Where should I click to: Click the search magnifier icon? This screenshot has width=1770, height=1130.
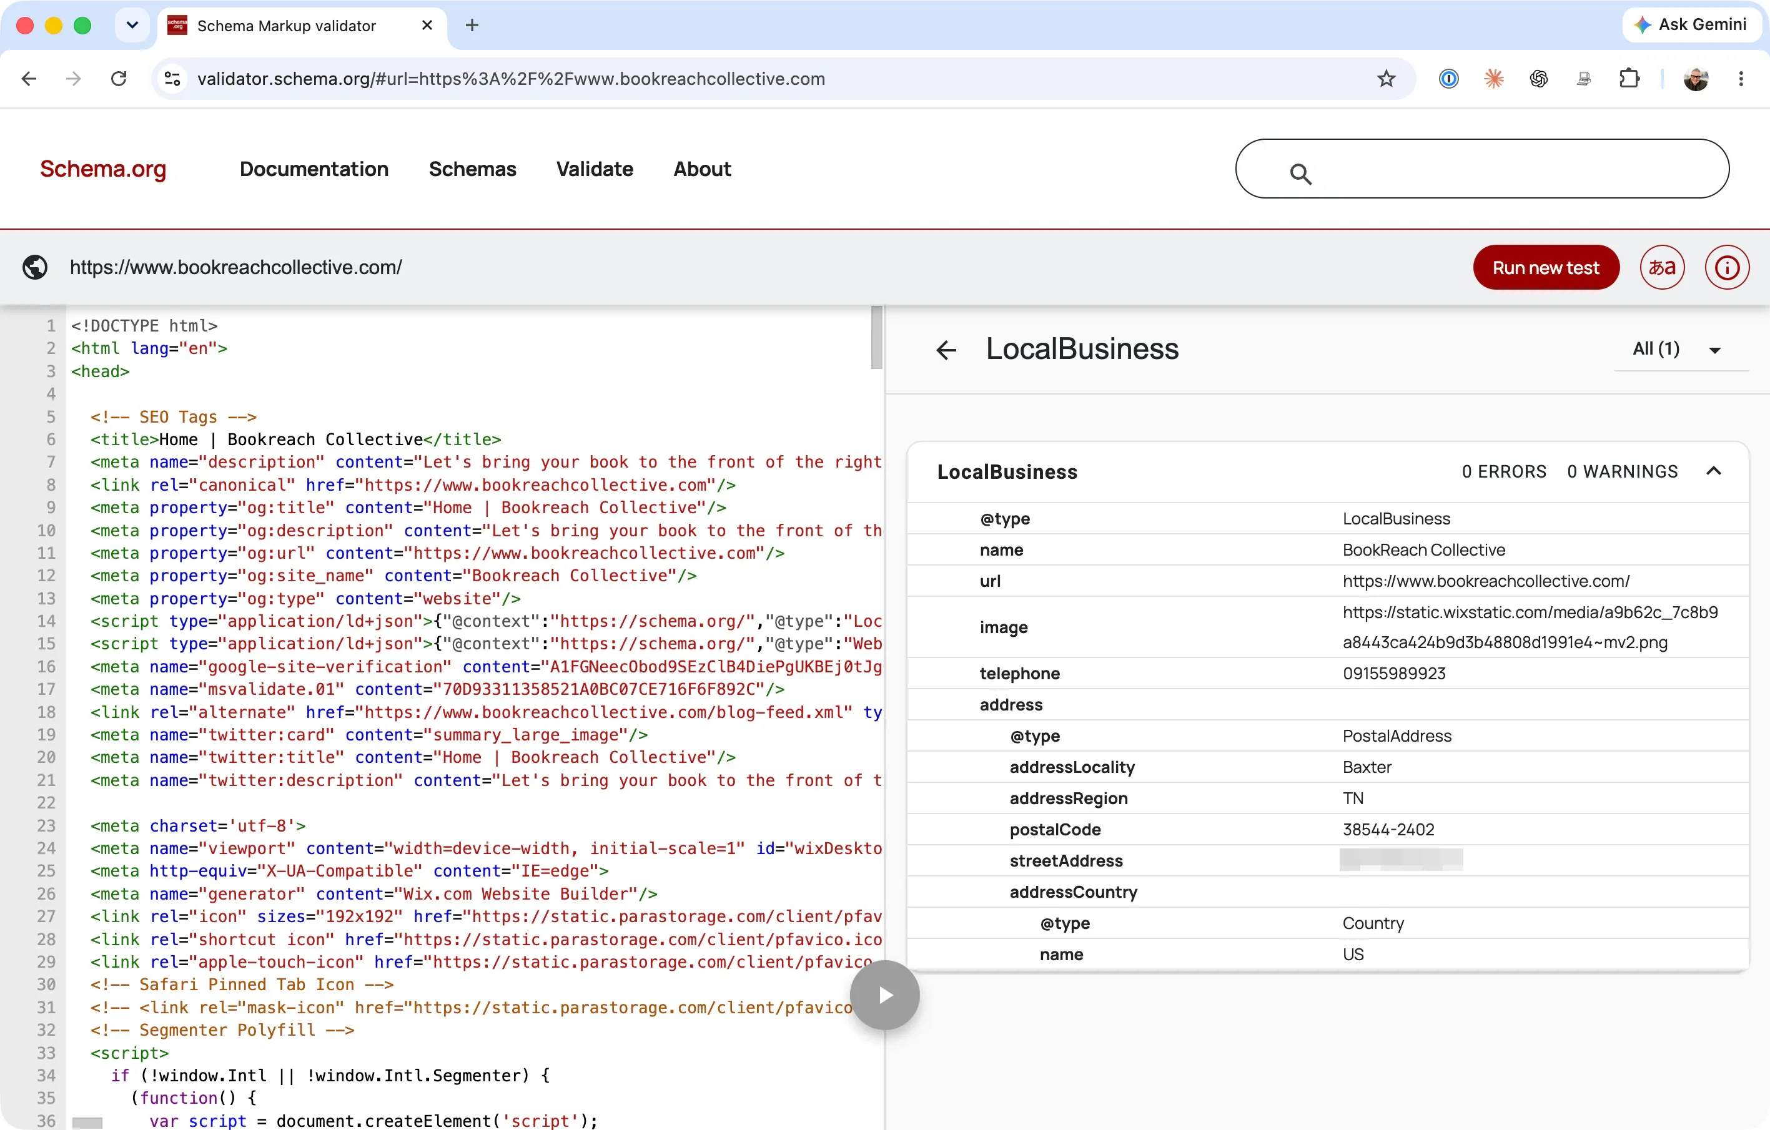pos(1300,174)
